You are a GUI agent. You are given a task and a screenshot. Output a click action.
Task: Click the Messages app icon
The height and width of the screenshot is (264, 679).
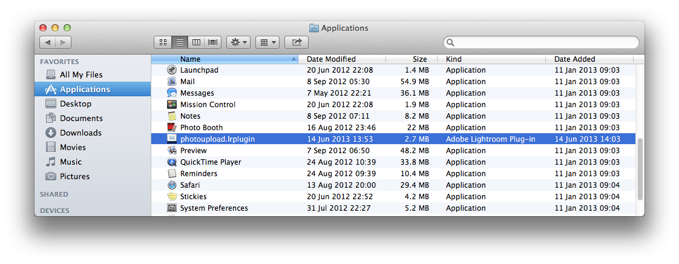click(x=172, y=93)
